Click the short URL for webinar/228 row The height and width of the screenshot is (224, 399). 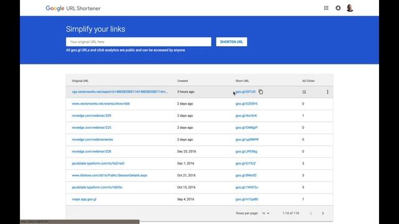click(x=246, y=151)
